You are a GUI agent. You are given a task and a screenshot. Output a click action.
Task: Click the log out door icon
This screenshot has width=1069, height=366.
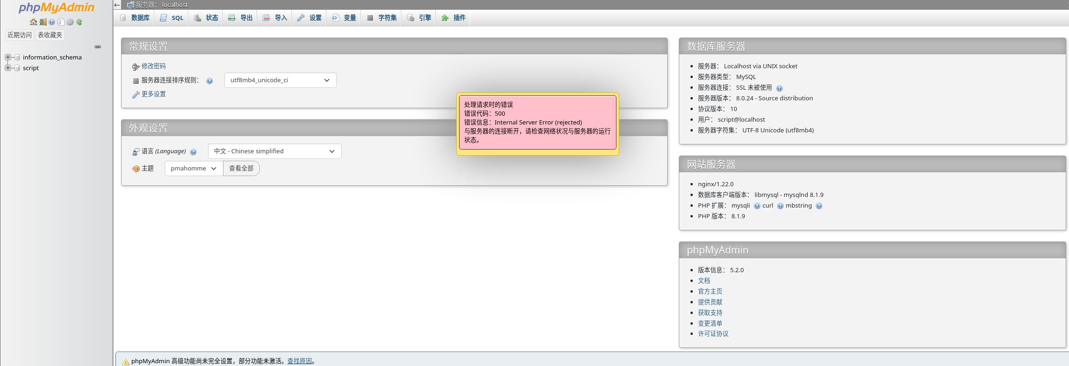coord(43,22)
